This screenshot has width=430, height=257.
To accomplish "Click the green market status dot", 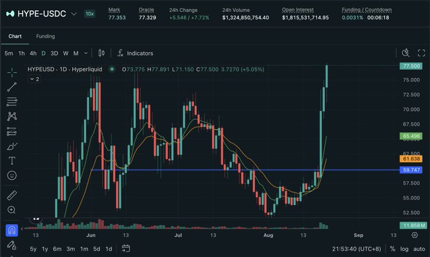I will 112,69.
